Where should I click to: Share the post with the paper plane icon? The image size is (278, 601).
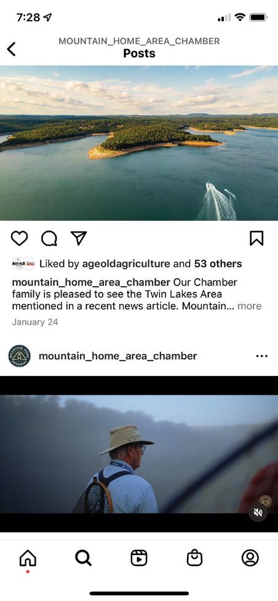(x=79, y=238)
